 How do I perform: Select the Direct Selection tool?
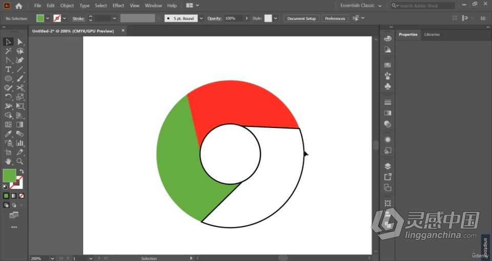coord(20,41)
